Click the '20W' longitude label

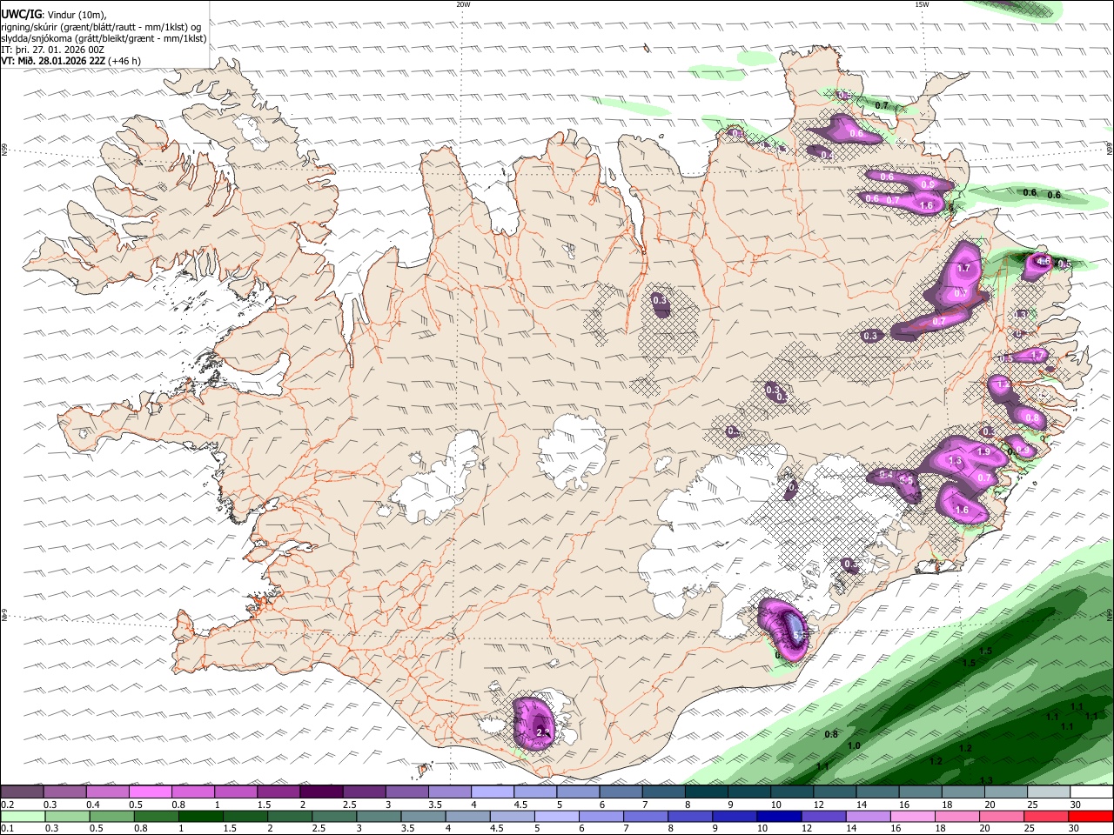(463, 4)
